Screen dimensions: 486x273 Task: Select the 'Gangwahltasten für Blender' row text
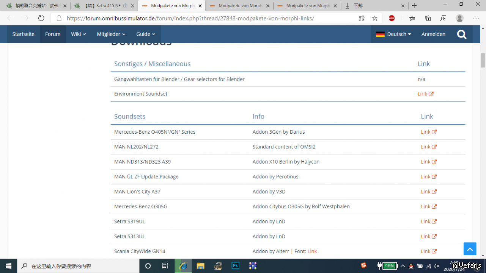coord(179,79)
